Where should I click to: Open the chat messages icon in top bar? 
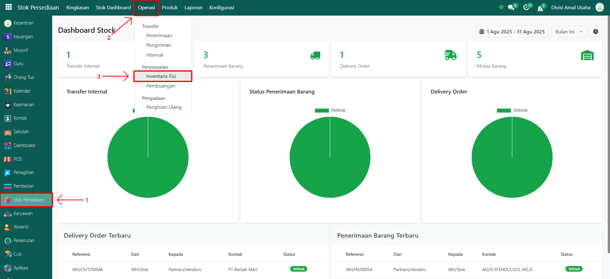click(x=511, y=7)
